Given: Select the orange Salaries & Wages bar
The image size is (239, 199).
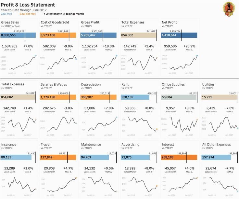Looking at the screenshot, I should point(58,97).
